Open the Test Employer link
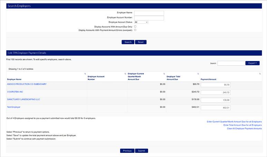Image resolution: width=267 pixels, height=157 pixels. pos(14,107)
